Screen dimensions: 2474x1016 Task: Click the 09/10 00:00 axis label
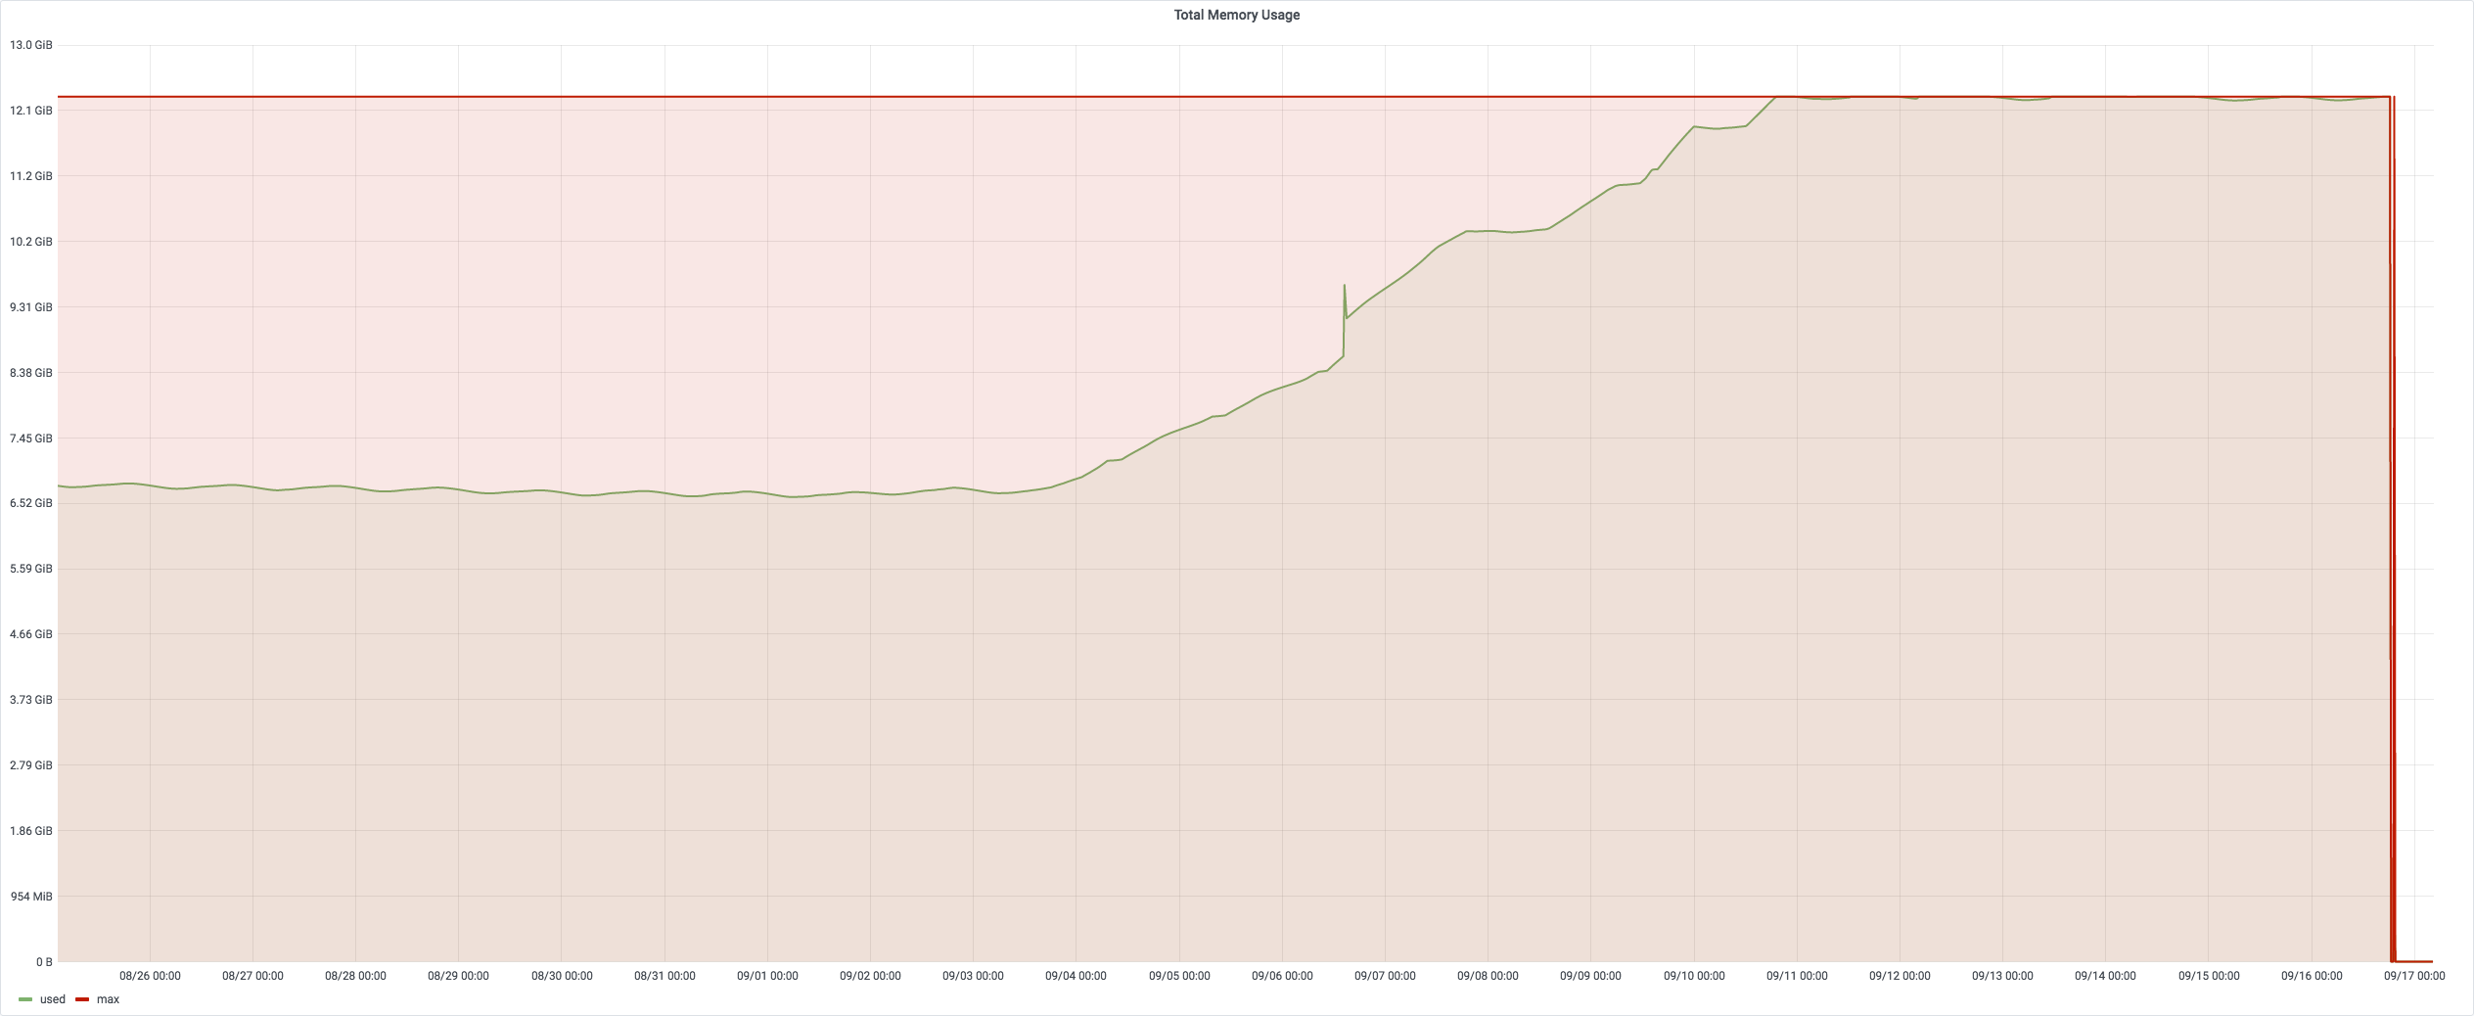pos(1696,975)
